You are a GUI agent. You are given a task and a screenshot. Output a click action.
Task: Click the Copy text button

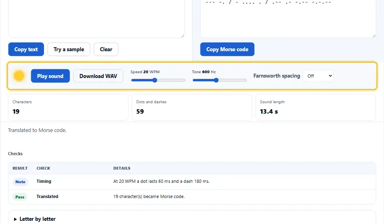[x=26, y=49]
